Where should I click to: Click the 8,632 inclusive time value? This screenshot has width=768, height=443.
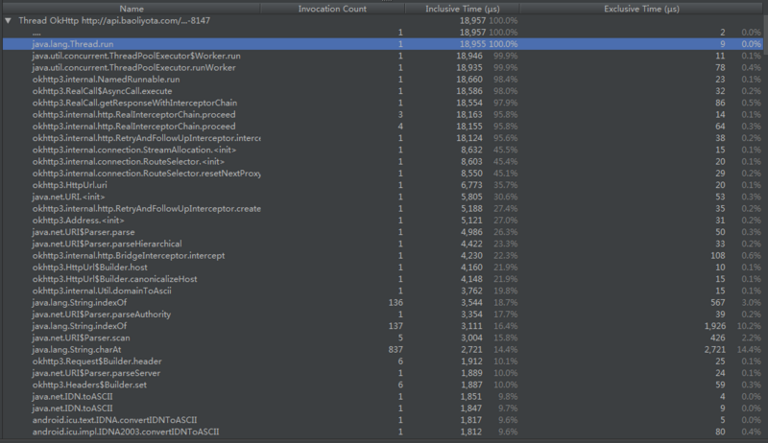pos(471,150)
